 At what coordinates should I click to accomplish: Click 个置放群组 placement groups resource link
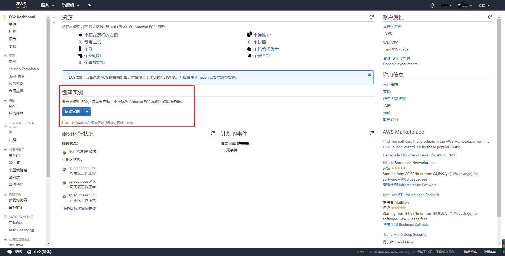(95, 63)
